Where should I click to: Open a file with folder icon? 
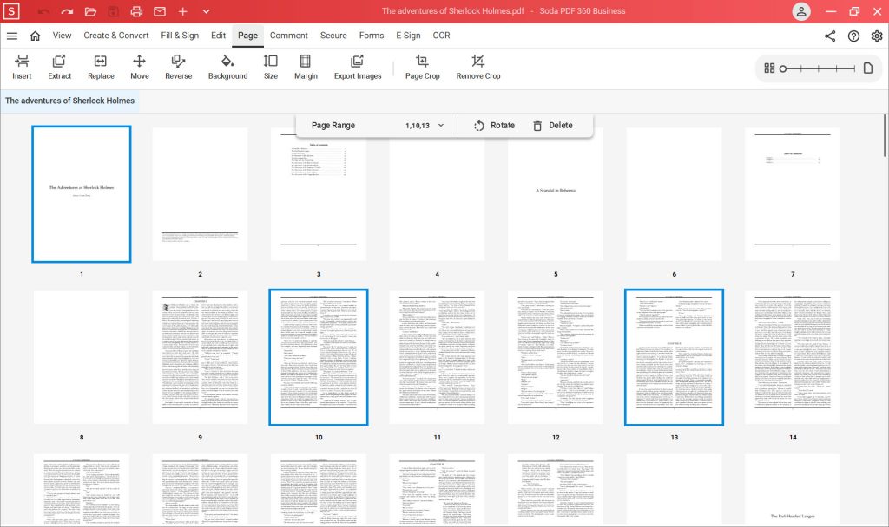click(x=90, y=11)
